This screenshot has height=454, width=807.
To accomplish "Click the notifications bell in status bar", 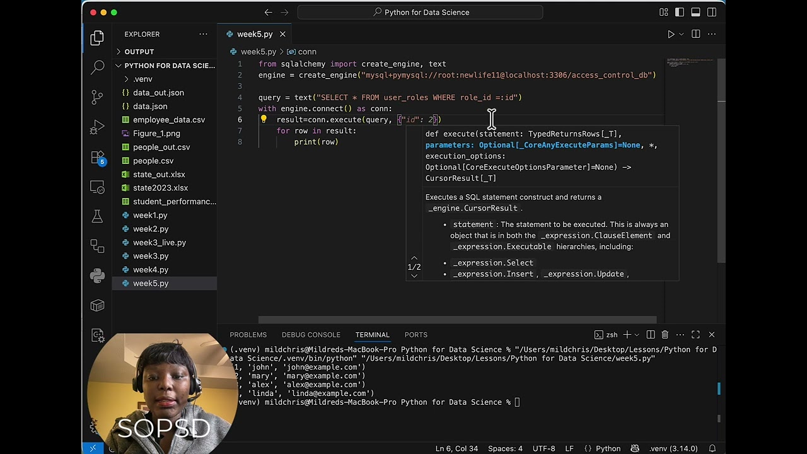I will [x=712, y=448].
